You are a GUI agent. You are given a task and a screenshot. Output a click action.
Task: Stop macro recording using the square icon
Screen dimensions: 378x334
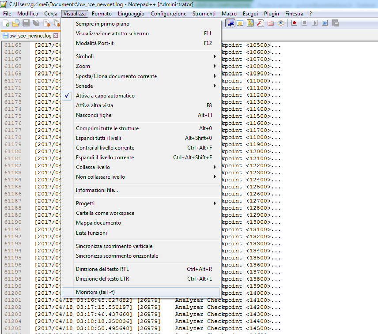305,23
